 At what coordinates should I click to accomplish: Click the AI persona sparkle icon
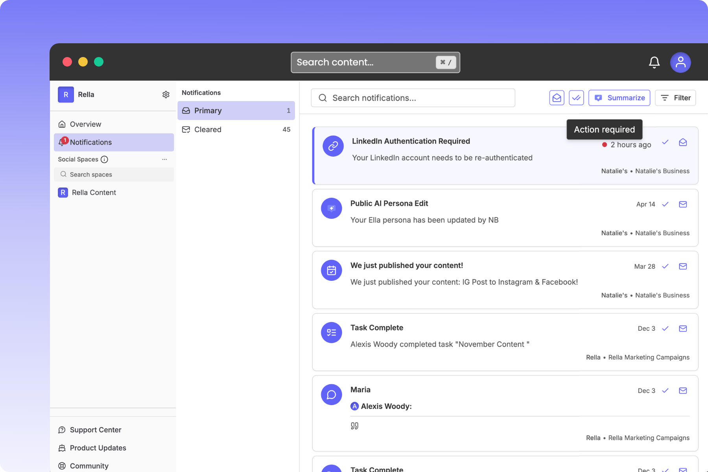[332, 208]
